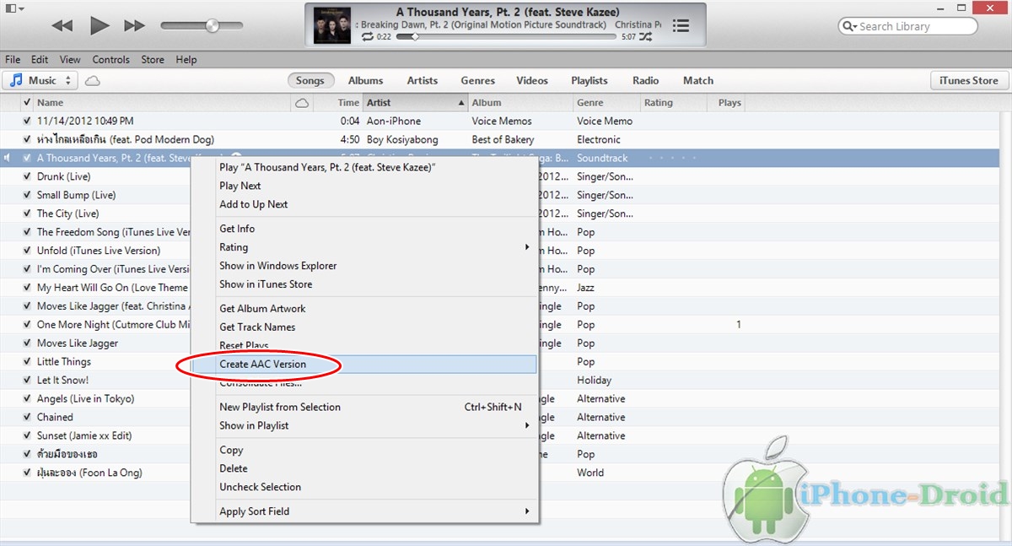Uncheck the "Drunk (Live)" checkbox
The height and width of the screenshot is (546, 1012).
27,176
